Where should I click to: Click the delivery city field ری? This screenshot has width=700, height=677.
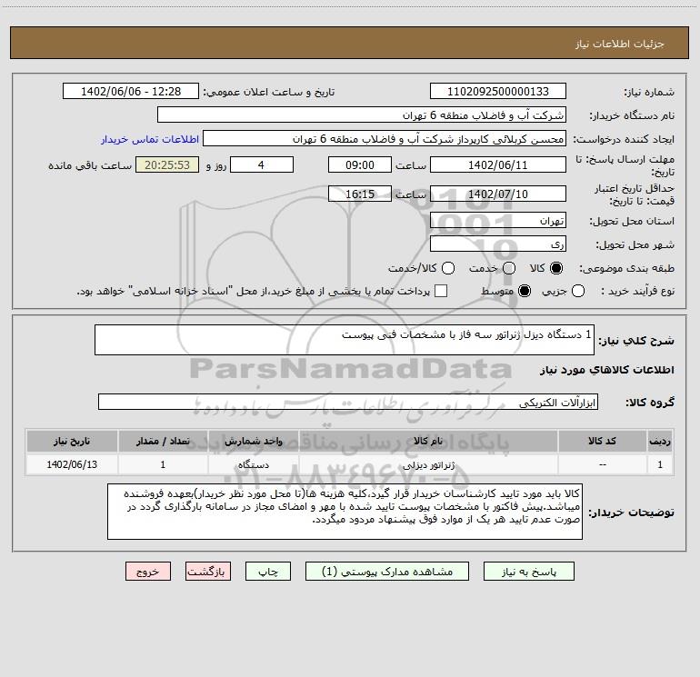[498, 244]
